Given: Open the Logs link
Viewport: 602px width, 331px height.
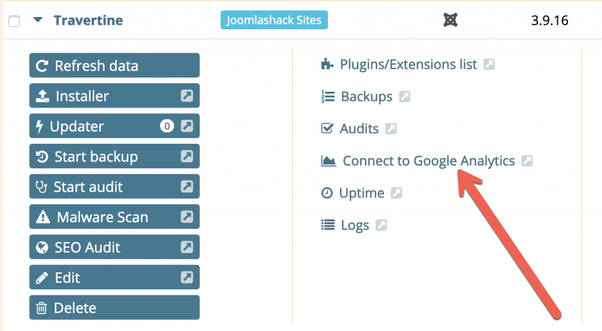Looking at the screenshot, I should [354, 225].
